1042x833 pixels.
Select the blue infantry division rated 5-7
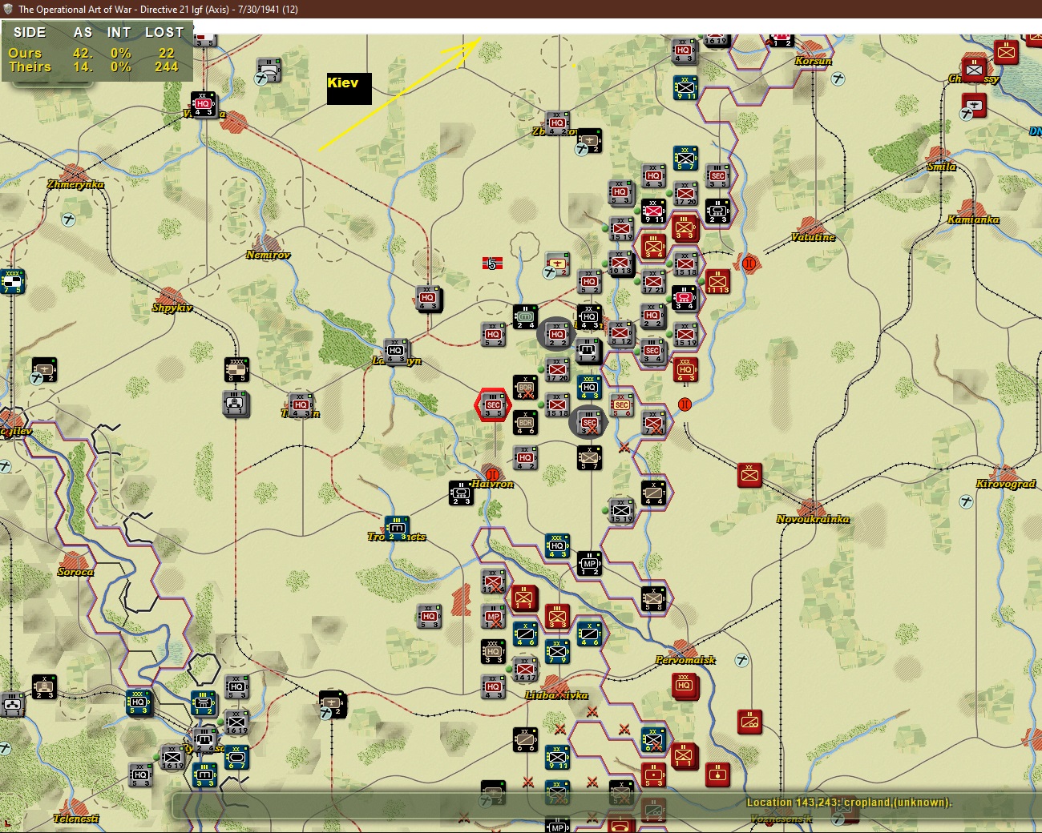685,158
